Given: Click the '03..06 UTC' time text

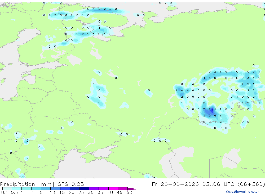Looking at the screenshot, I should [x=219, y=184].
